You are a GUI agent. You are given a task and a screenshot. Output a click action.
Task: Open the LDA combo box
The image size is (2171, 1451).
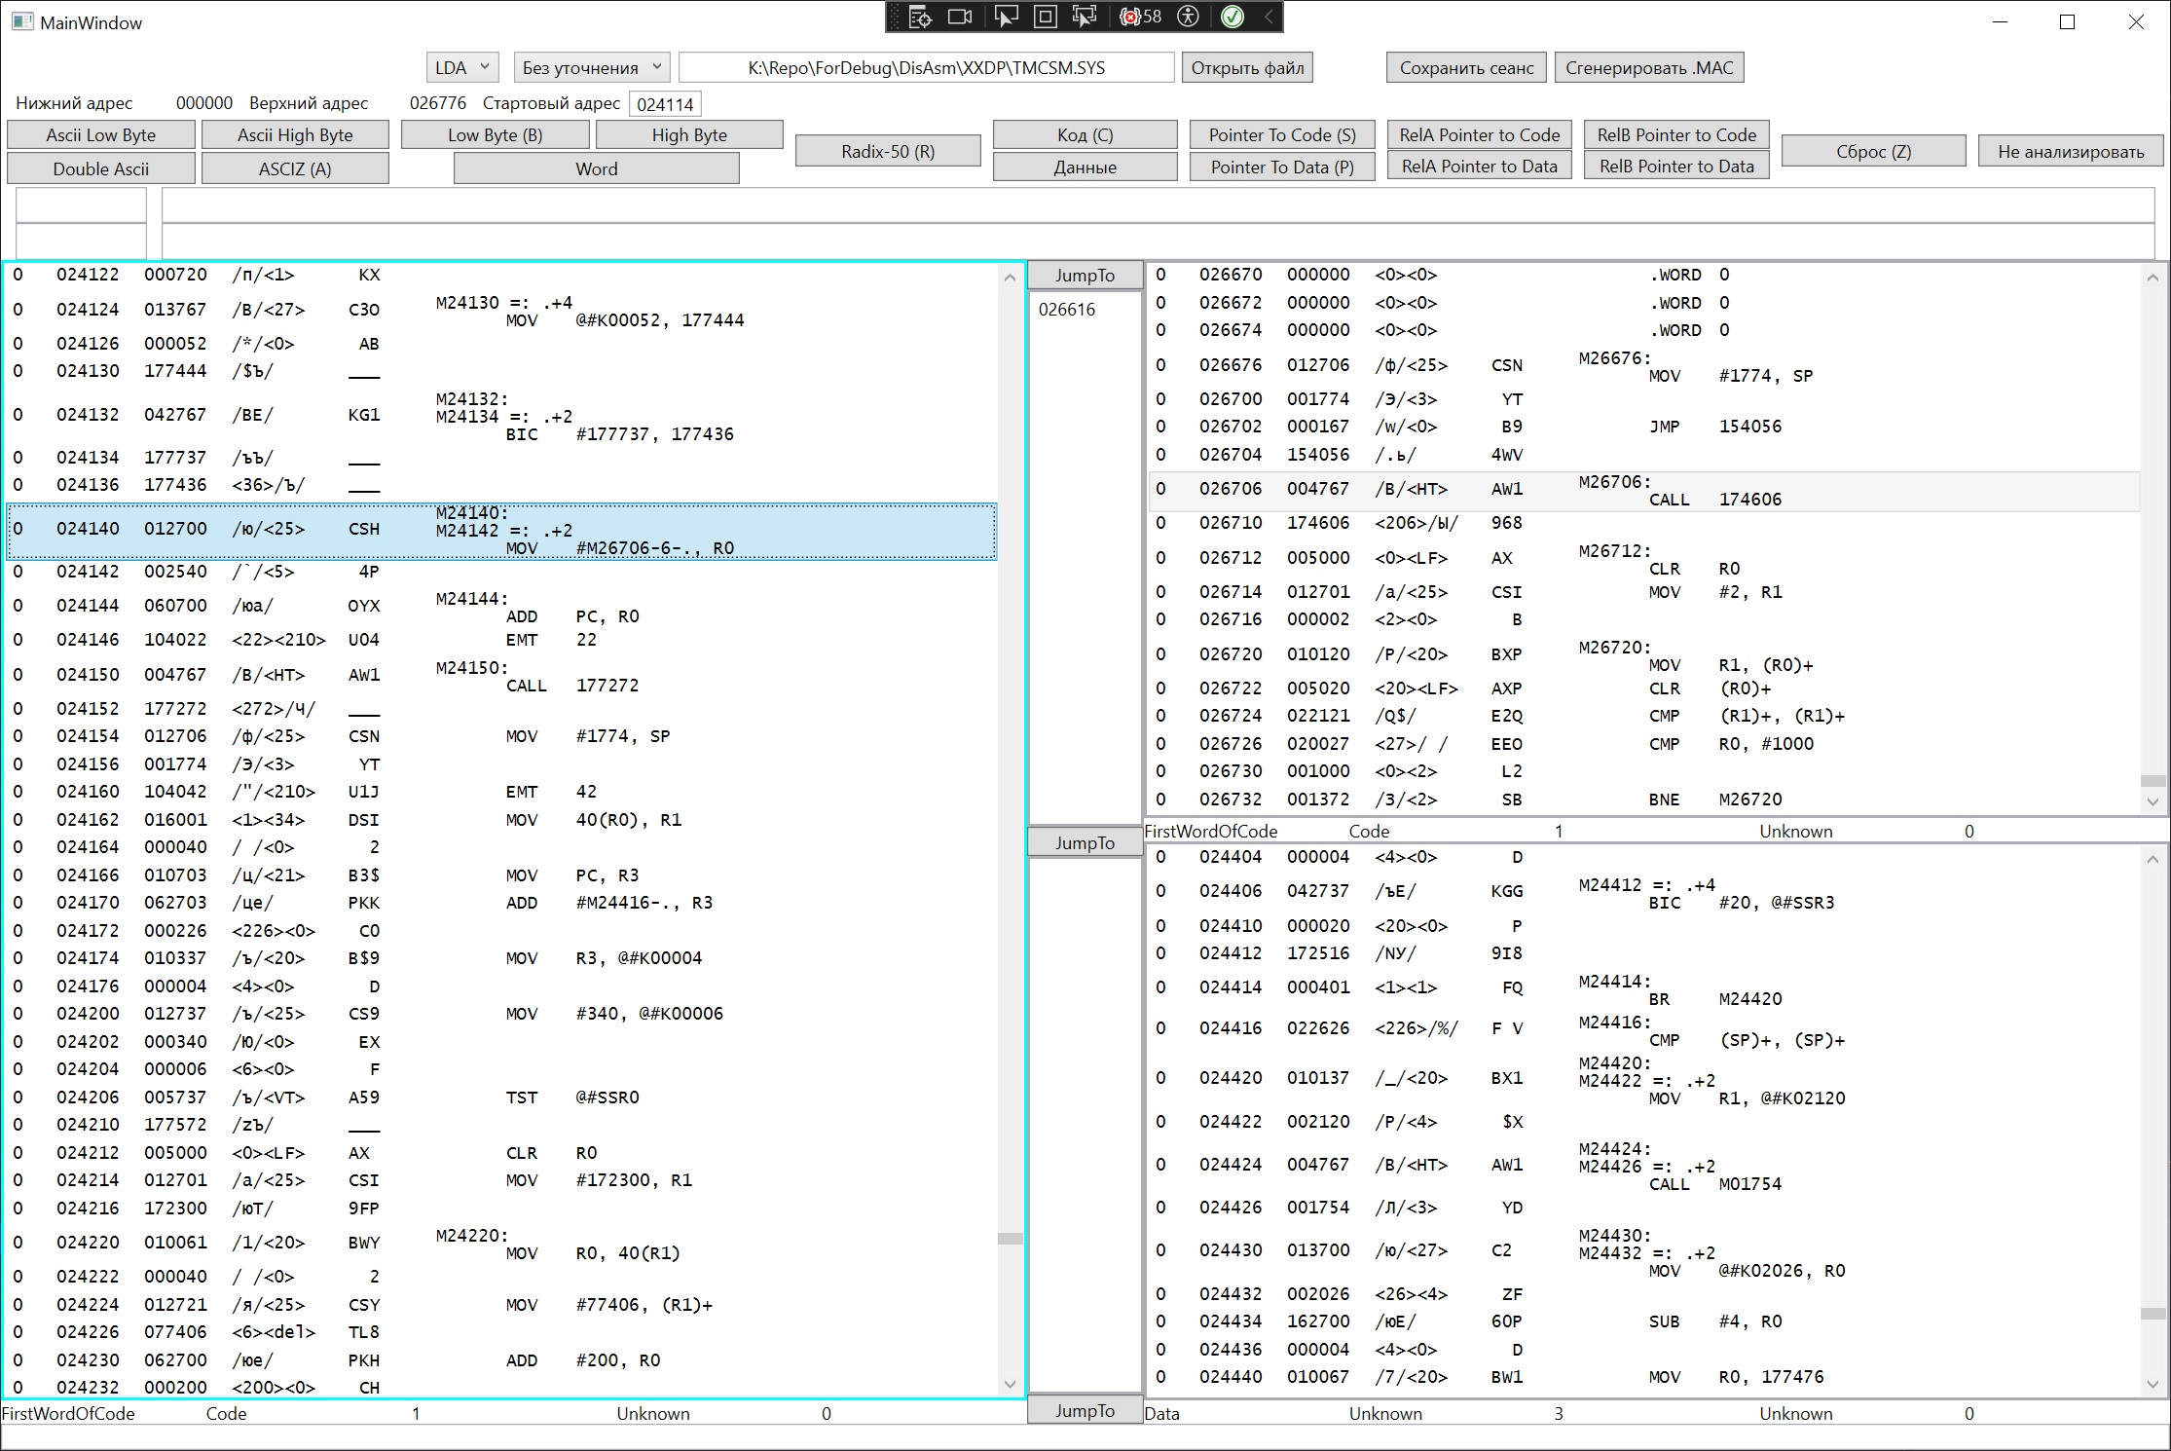(462, 67)
